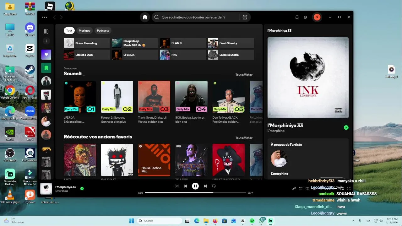Open Noise Canceling shortcut tile
This screenshot has width=402, height=226.
coord(87,43)
